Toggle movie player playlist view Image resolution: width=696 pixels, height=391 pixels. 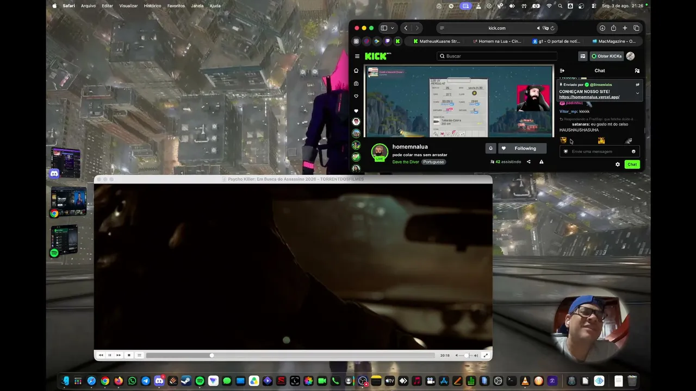pos(139,355)
